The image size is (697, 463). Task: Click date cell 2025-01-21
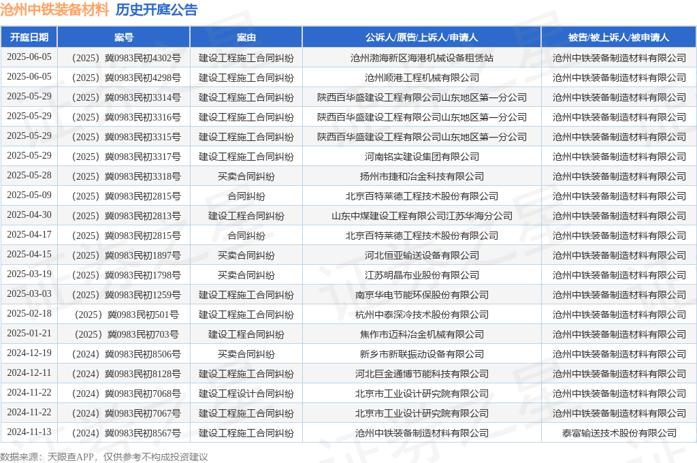coord(29,333)
